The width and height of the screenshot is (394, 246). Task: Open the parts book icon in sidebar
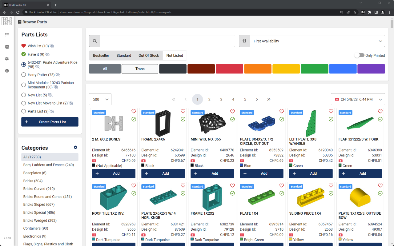[7, 47]
